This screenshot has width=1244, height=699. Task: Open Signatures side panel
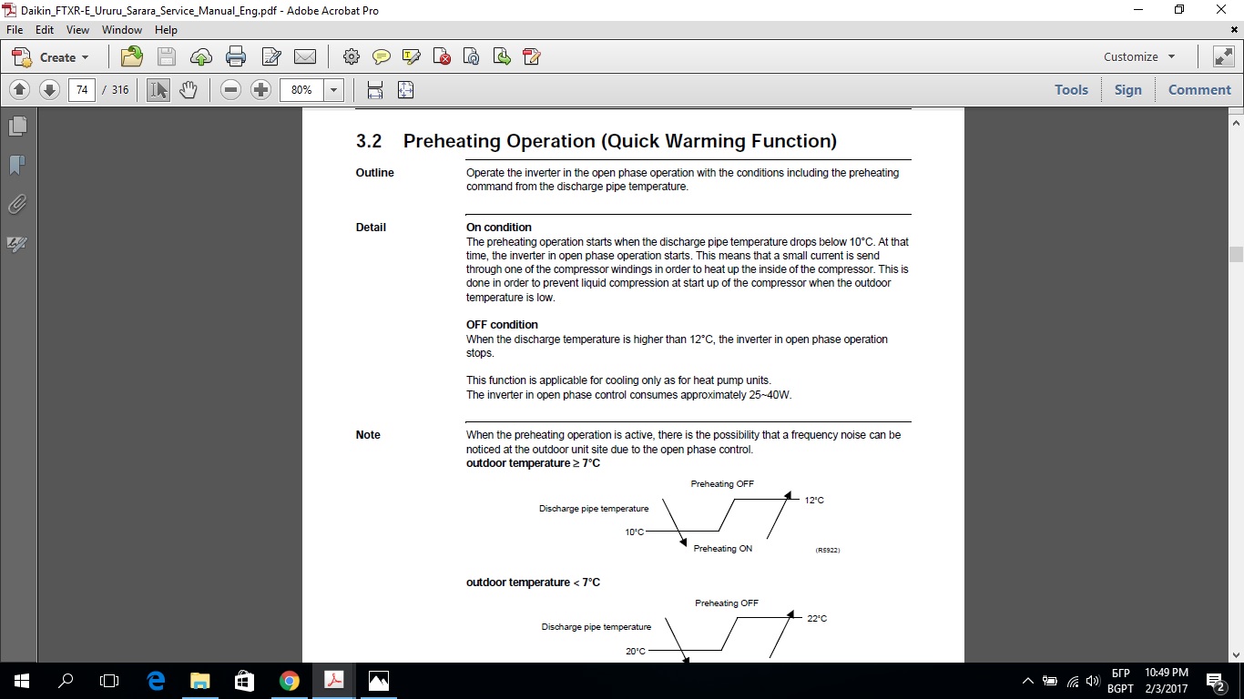(x=17, y=244)
